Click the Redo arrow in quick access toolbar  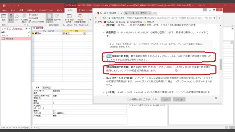14,5
